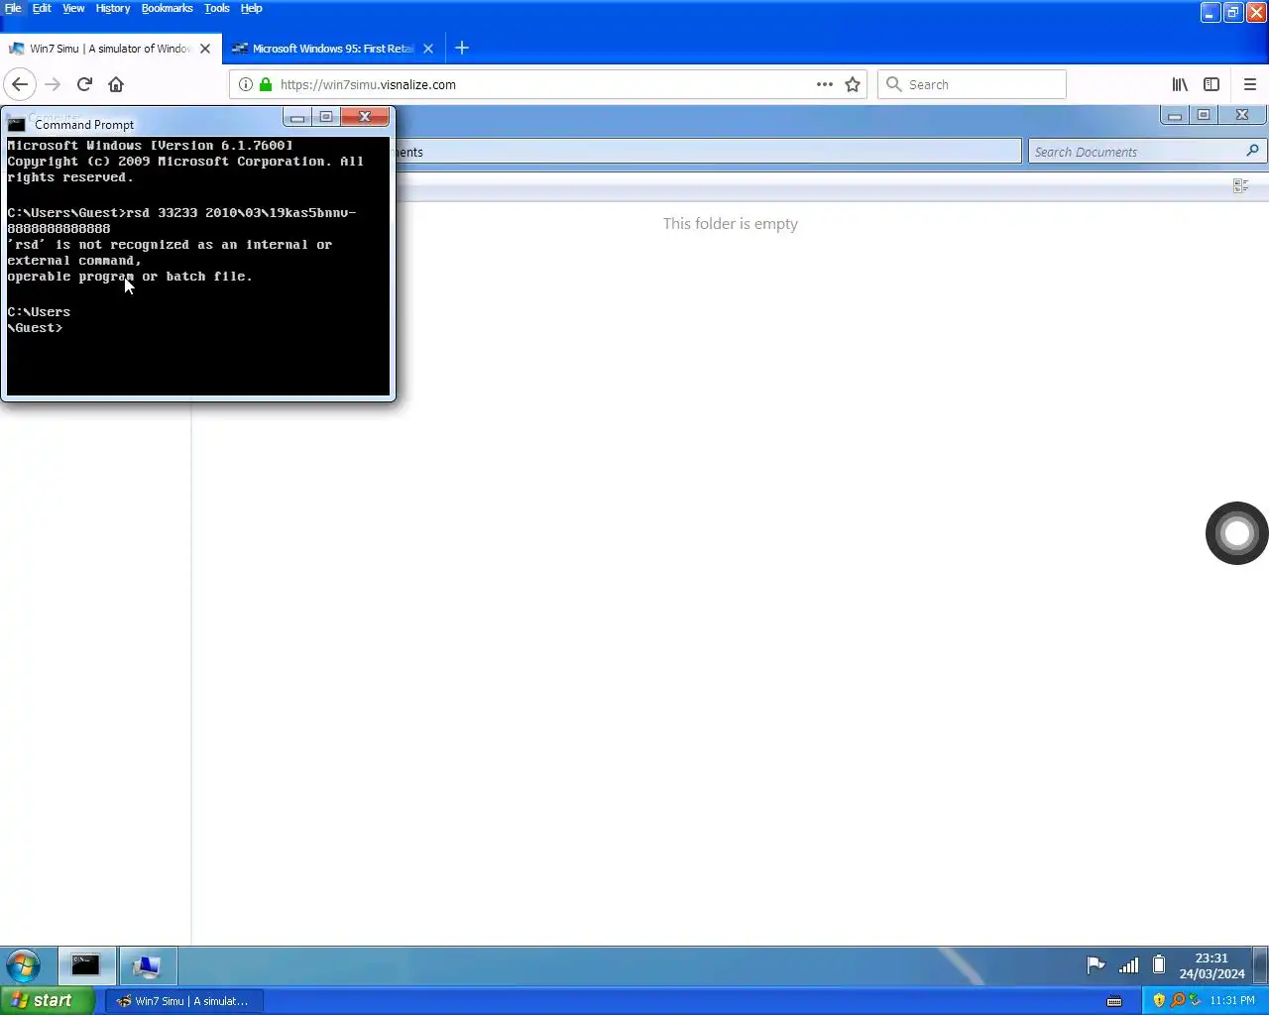Minimize the Firefox browser window
The image size is (1269, 1015).
point(1210,12)
